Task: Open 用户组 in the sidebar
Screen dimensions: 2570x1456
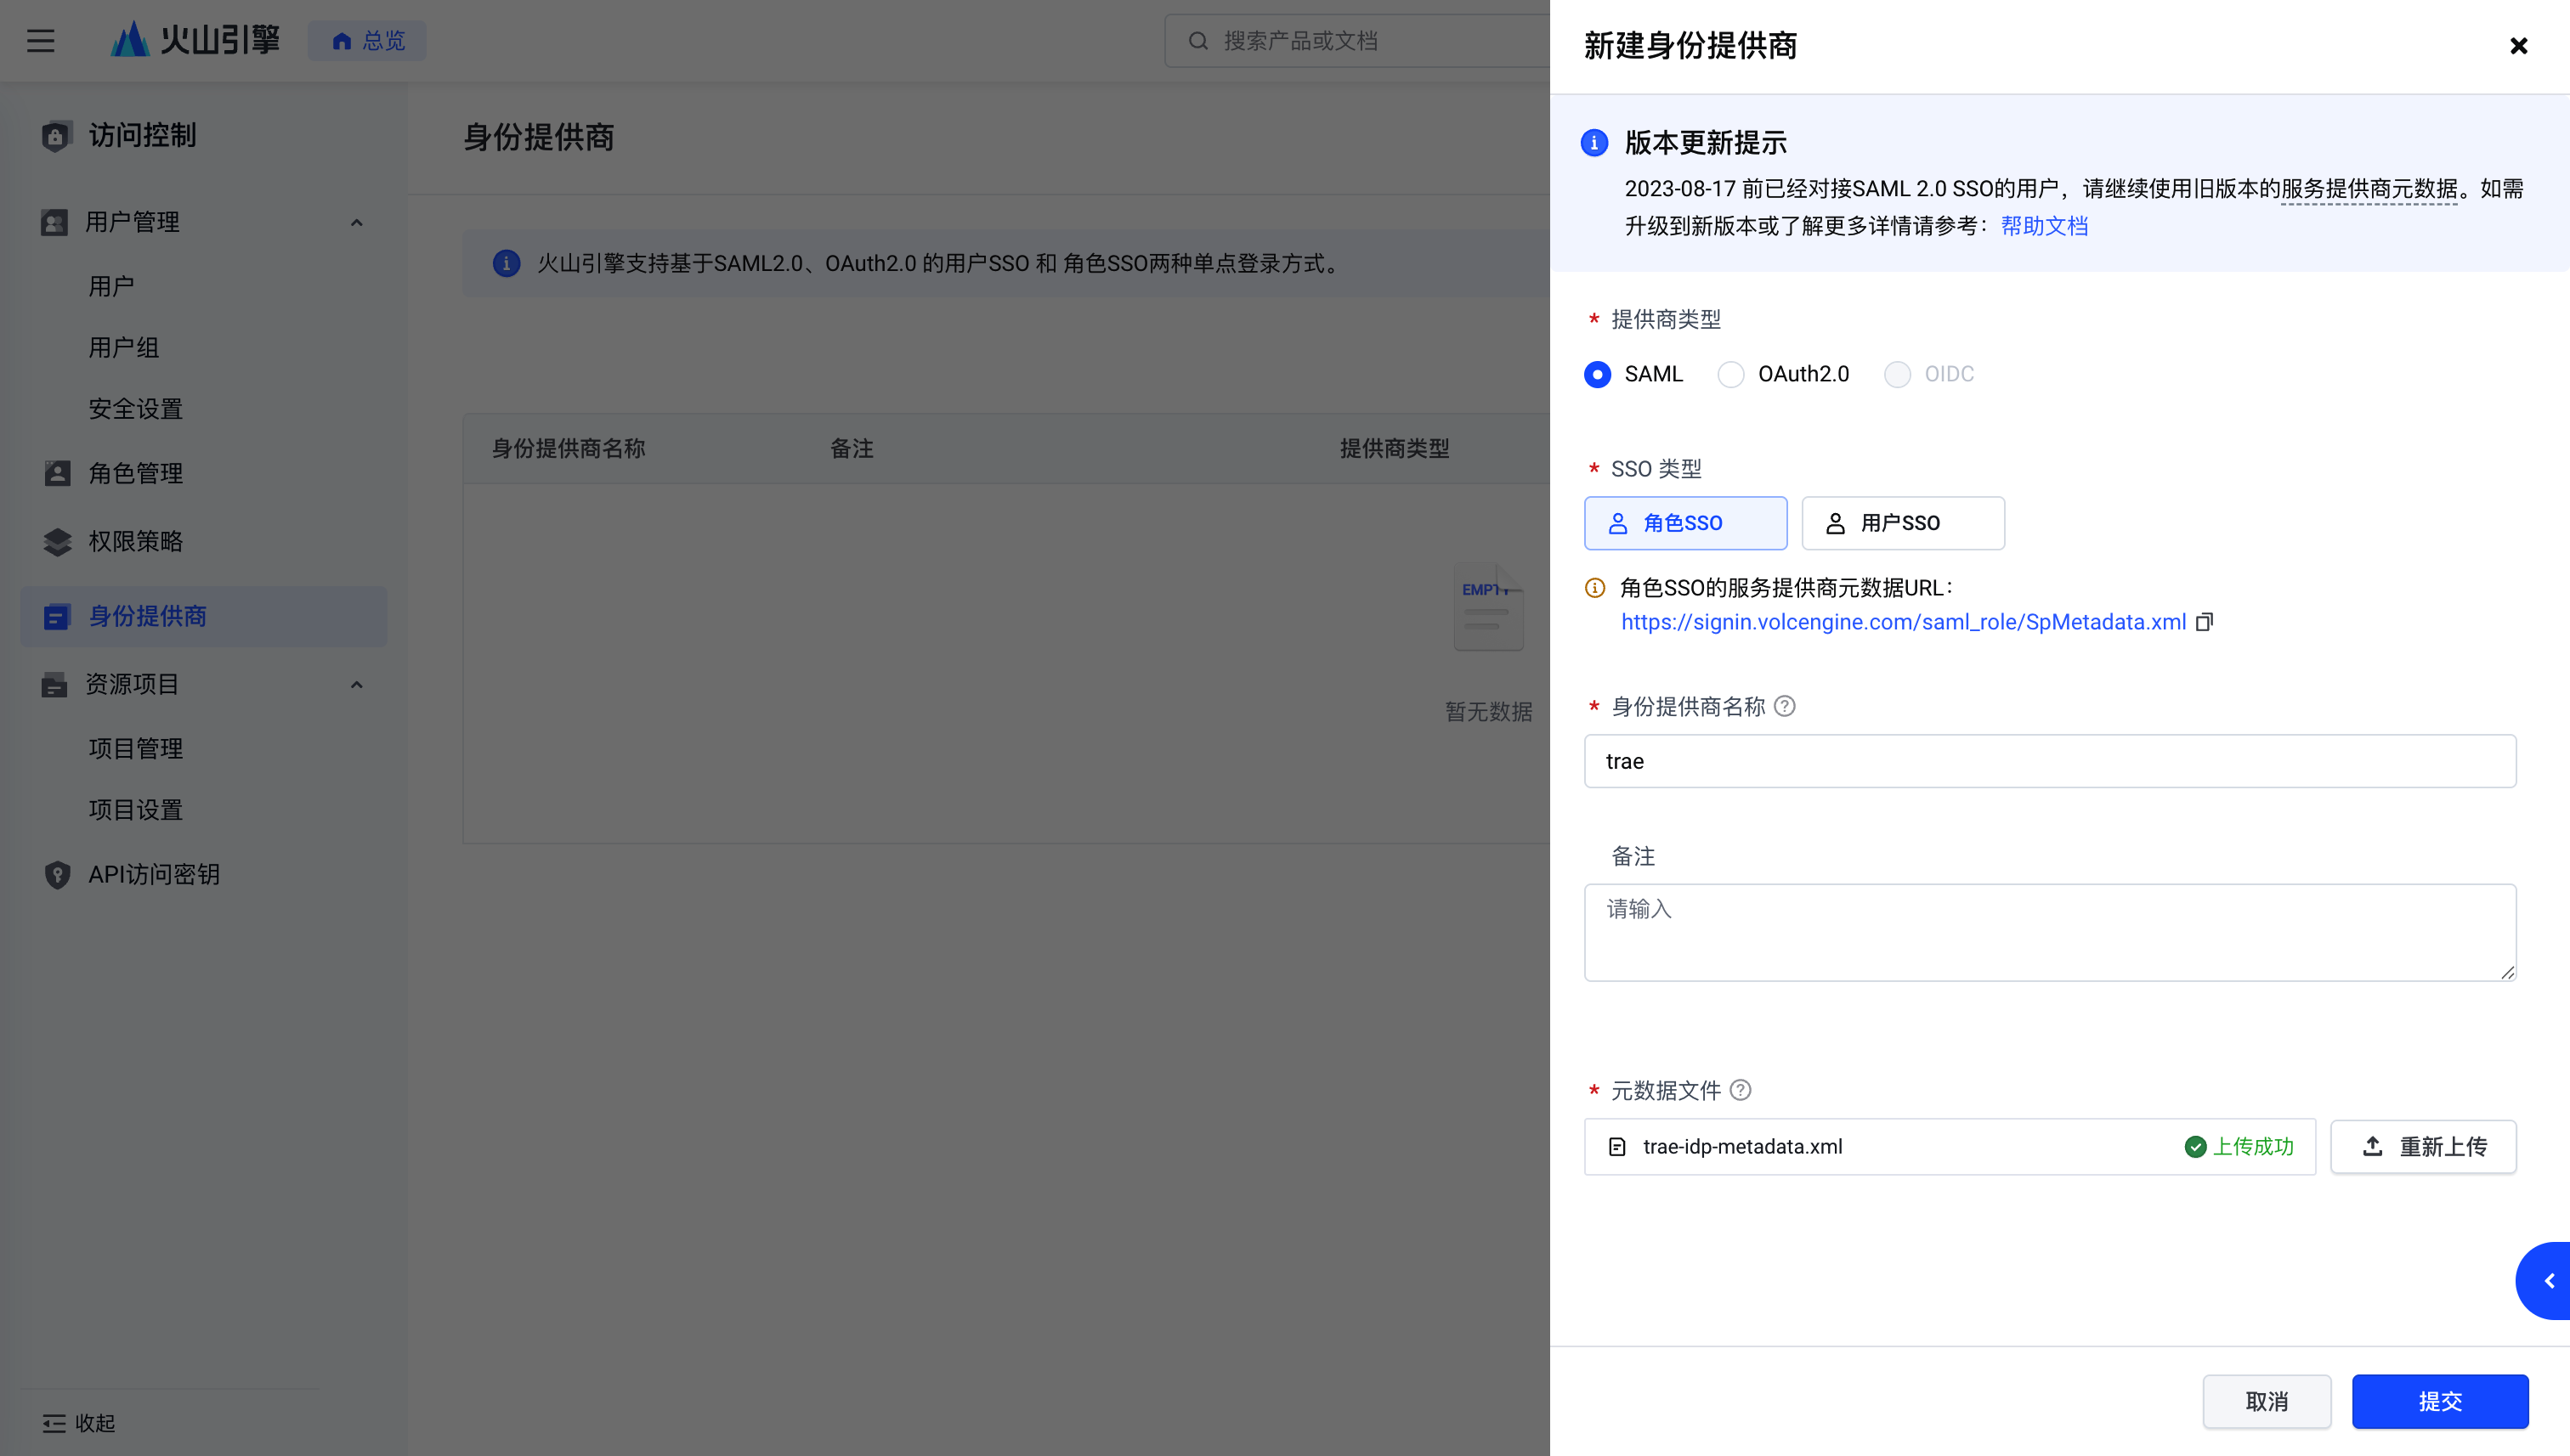Action: (x=124, y=348)
